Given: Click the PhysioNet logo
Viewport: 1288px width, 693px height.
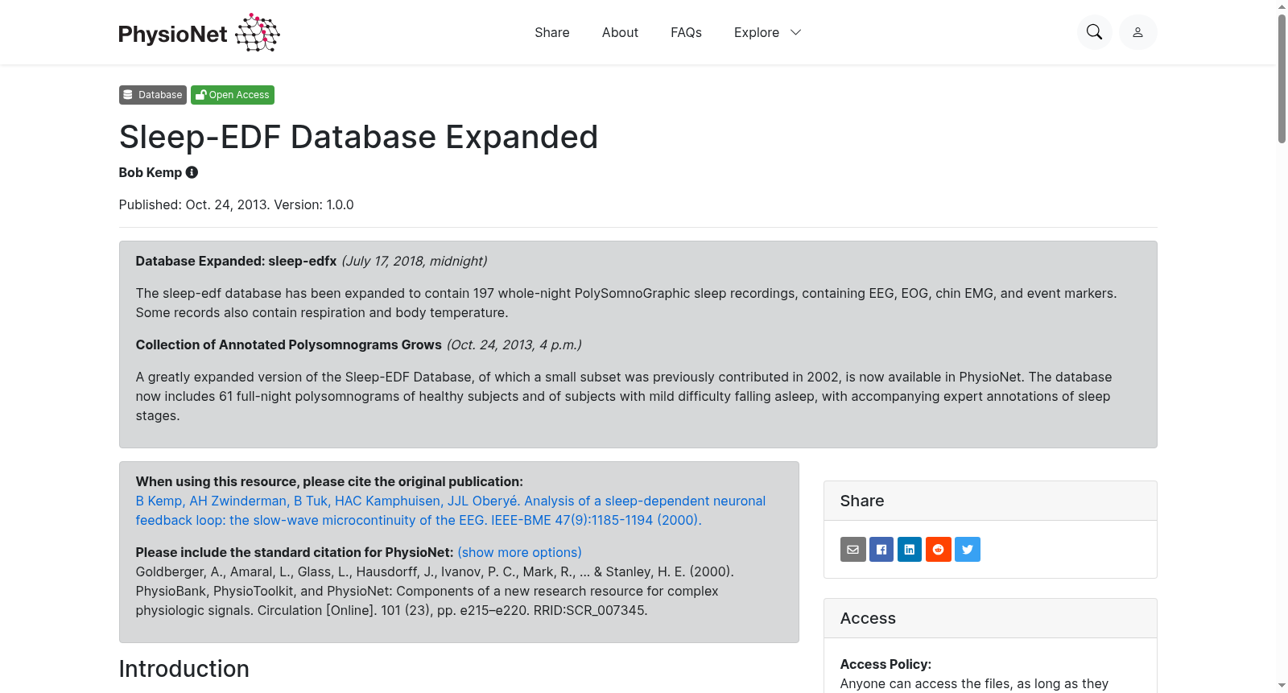Looking at the screenshot, I should [199, 32].
